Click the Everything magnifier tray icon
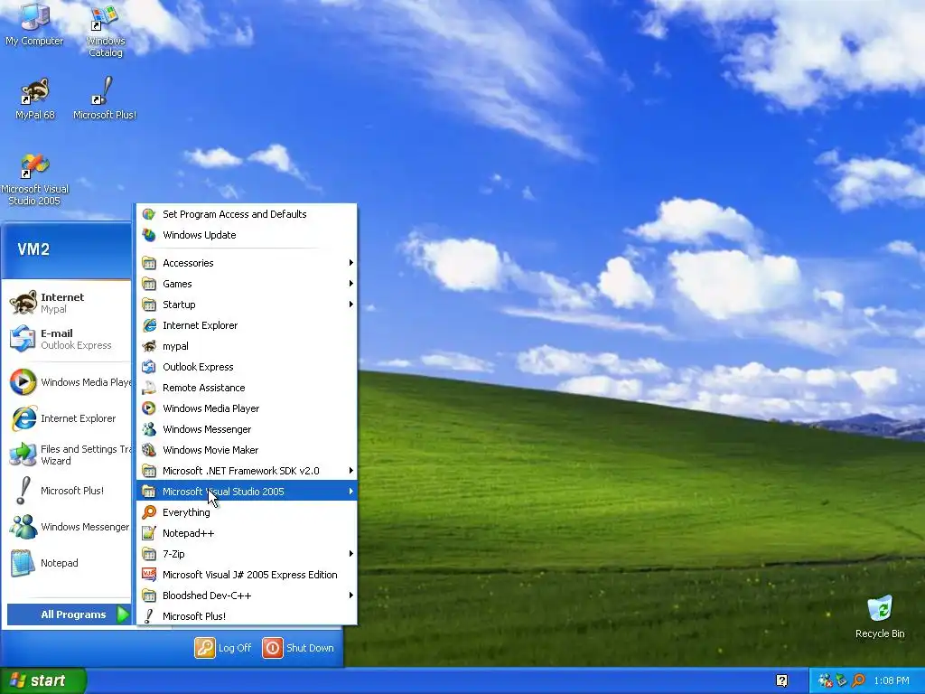The image size is (925, 694). 859,680
